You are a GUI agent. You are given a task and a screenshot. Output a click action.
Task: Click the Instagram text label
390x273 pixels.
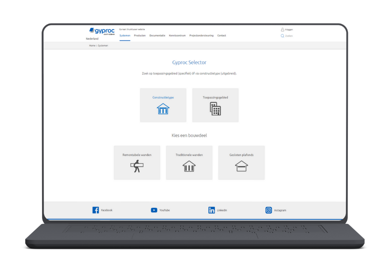[280, 210]
